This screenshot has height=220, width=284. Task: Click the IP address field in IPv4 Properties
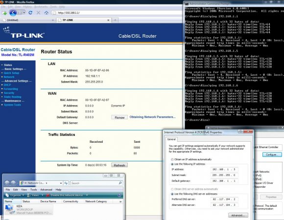tap(224, 169)
